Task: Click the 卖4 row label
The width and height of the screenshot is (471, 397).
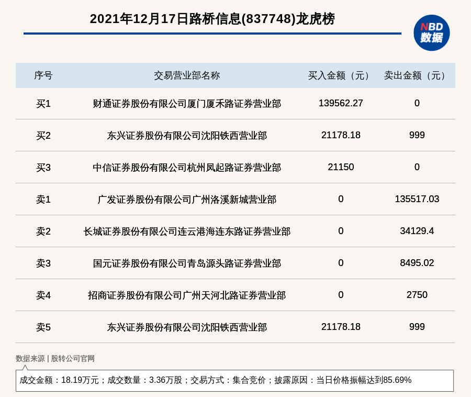Action: tap(43, 295)
